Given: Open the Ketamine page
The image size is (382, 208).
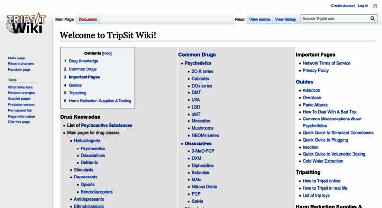Looking at the screenshot, I should point(200,173).
